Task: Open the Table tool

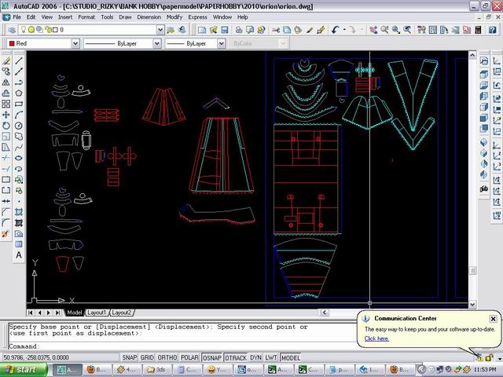Action: click(19, 244)
